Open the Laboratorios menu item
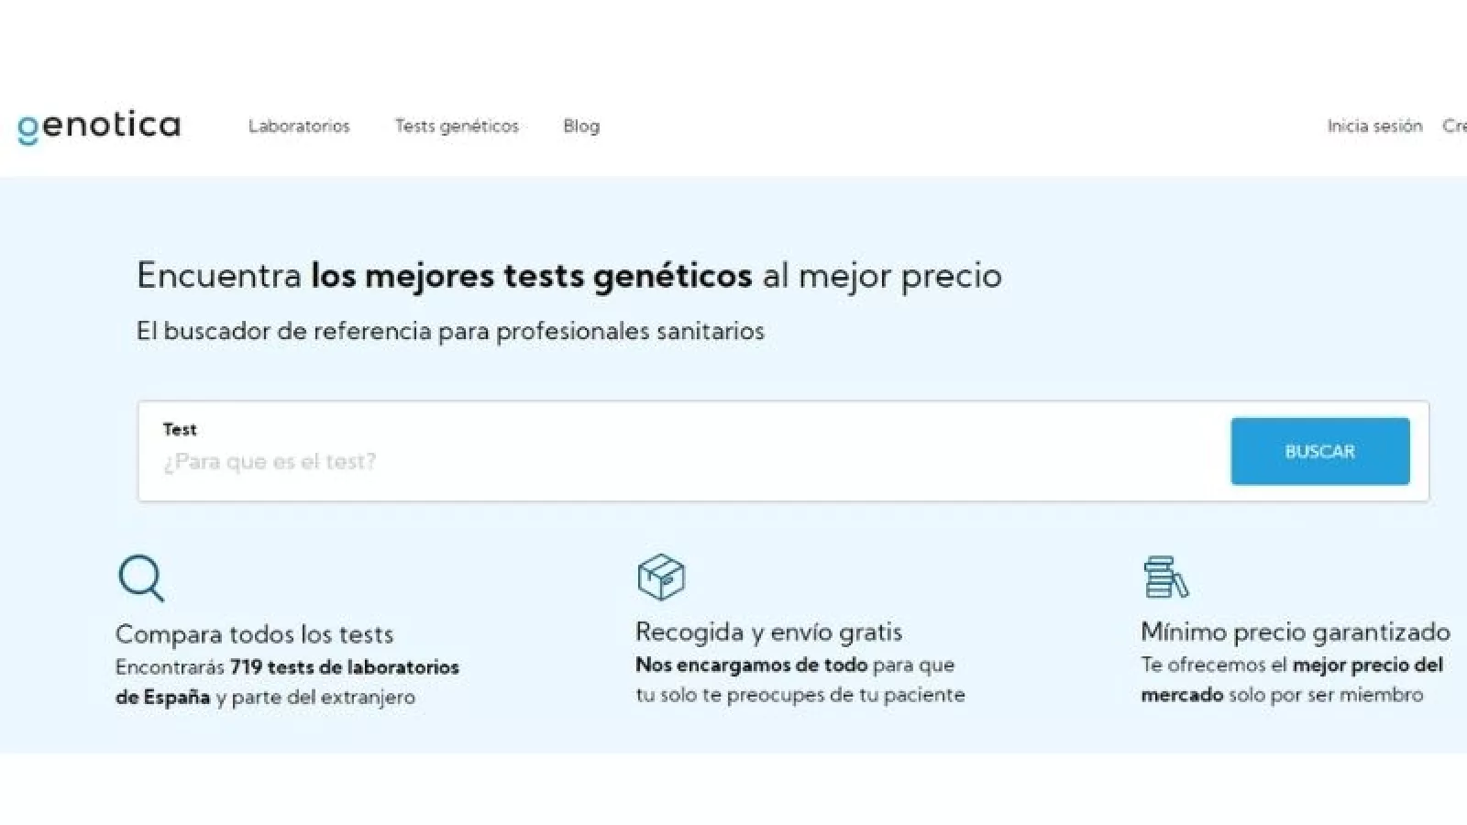The height and width of the screenshot is (825, 1467). click(x=299, y=126)
